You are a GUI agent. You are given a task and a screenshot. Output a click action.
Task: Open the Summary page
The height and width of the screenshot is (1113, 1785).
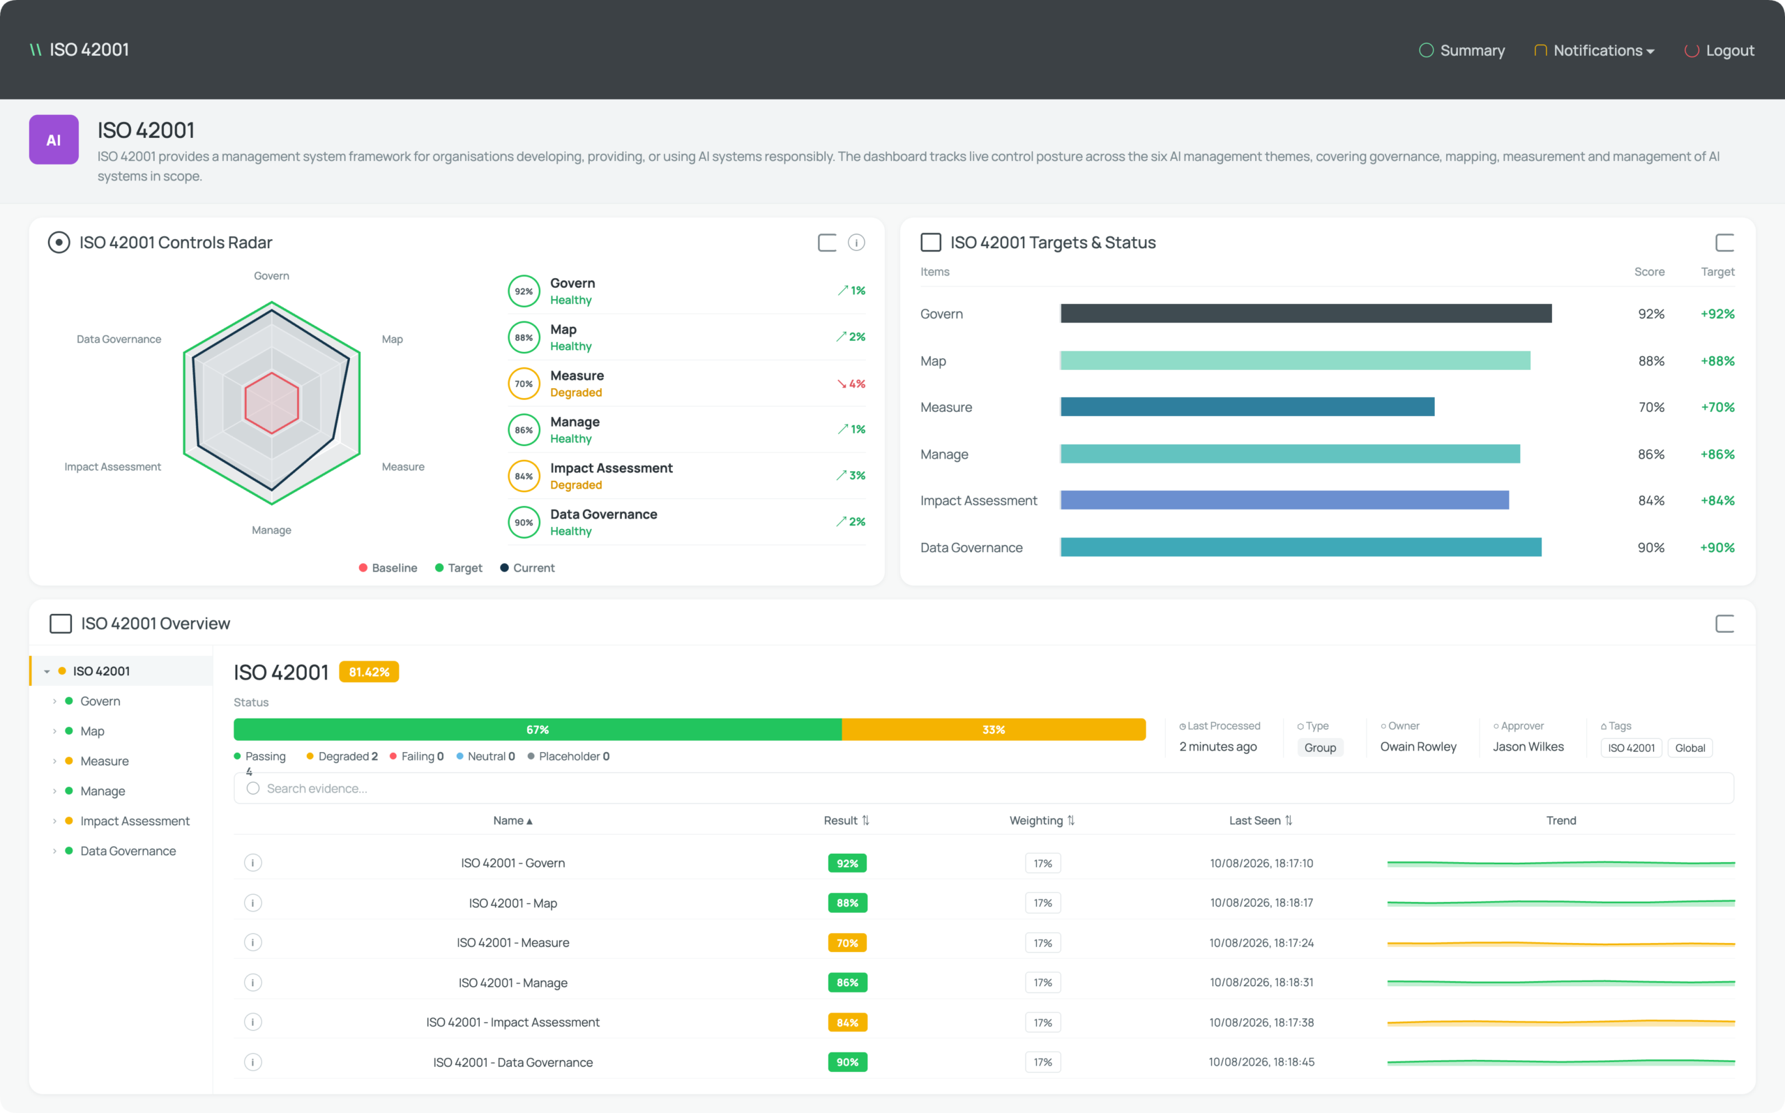(1461, 50)
